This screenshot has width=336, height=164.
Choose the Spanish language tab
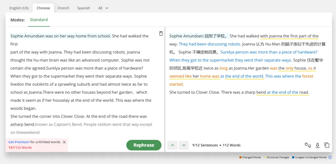pyautogui.click(x=84, y=8)
